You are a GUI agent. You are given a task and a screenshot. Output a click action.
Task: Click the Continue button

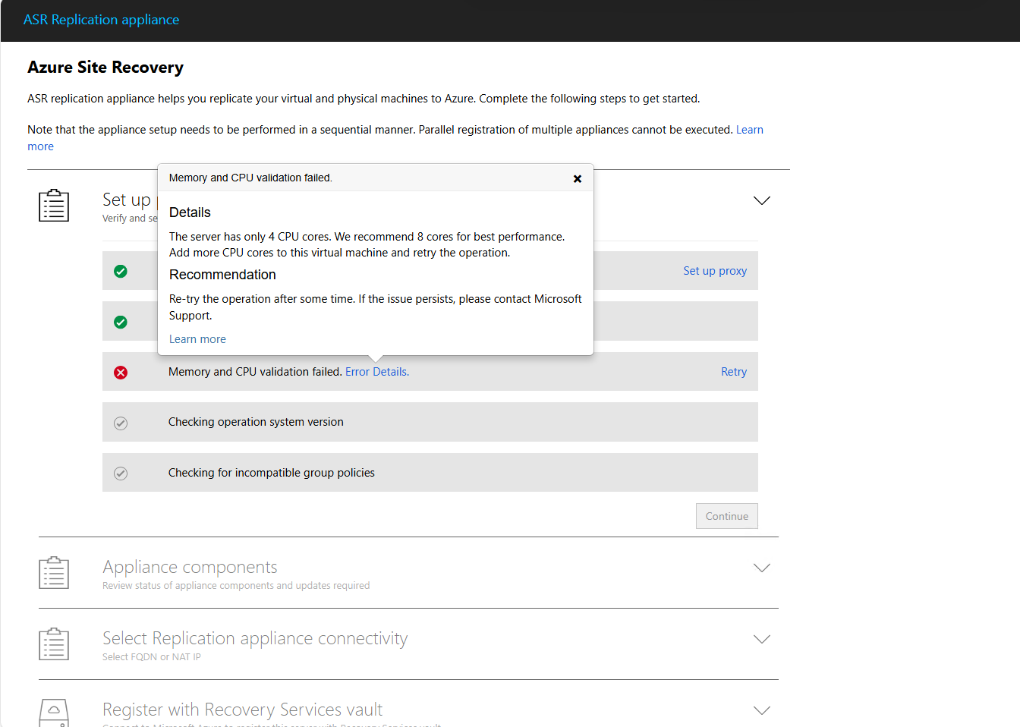click(727, 516)
